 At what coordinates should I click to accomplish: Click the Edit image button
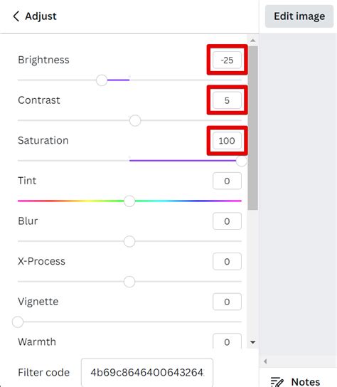coord(299,16)
